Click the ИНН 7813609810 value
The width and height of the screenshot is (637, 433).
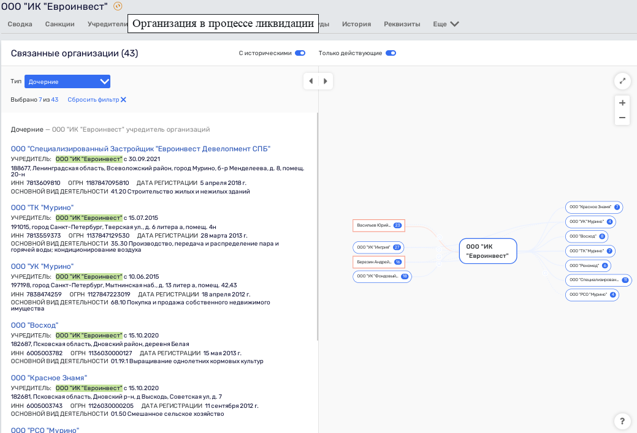[44, 183]
